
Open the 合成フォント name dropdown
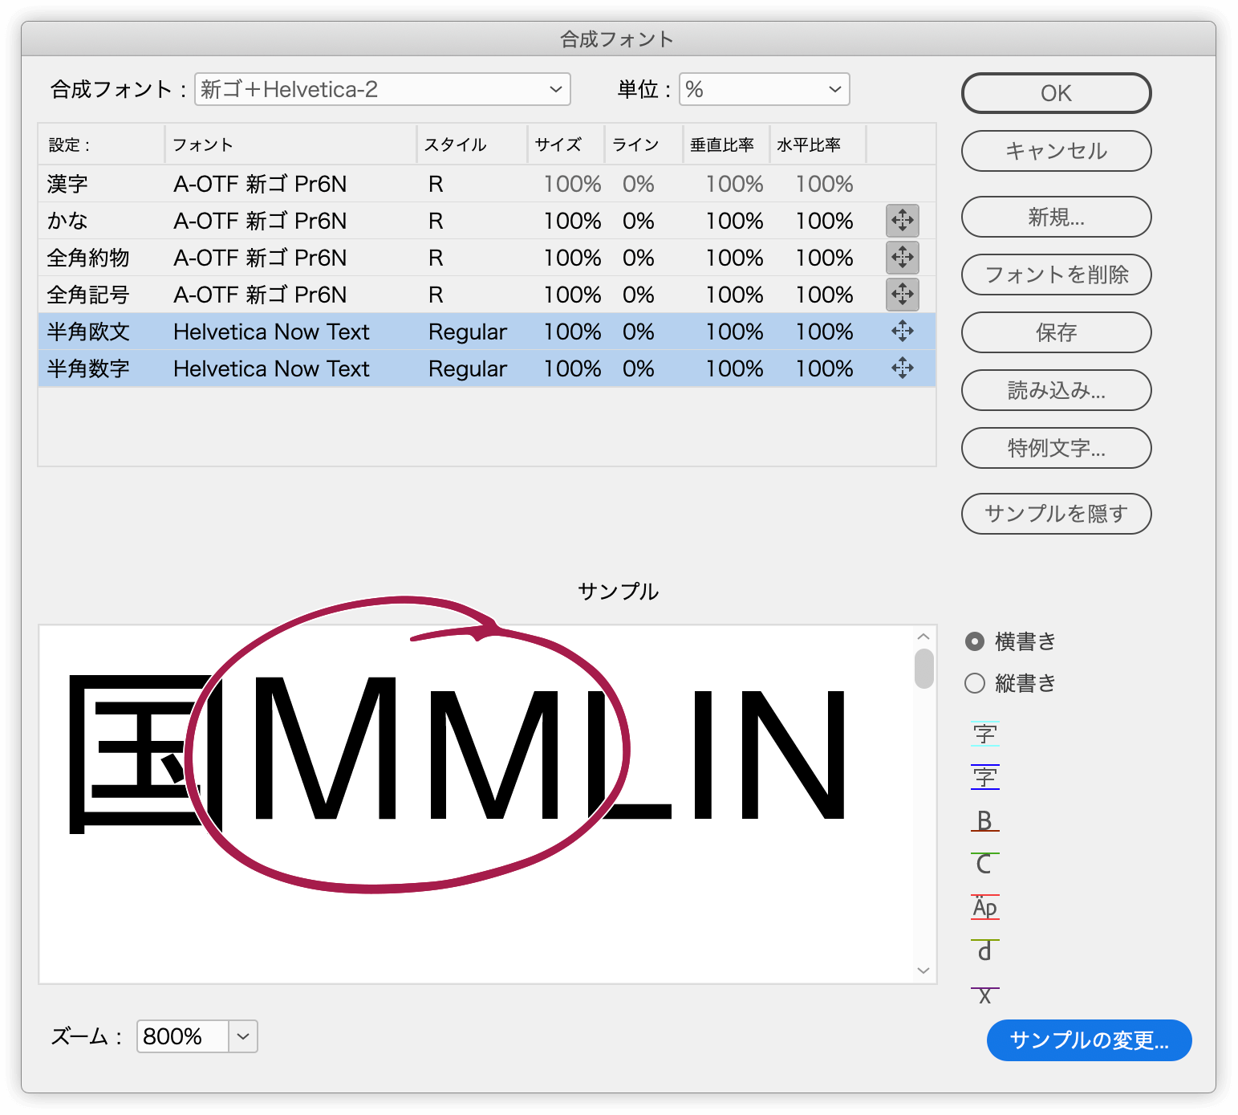(x=383, y=89)
